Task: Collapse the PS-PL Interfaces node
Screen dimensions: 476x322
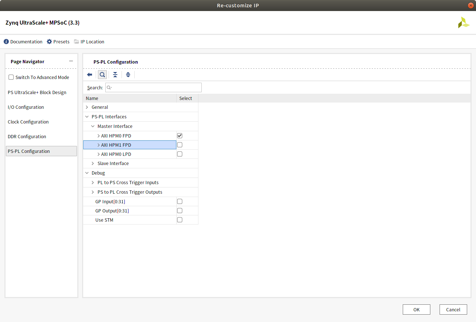Action: (x=87, y=117)
